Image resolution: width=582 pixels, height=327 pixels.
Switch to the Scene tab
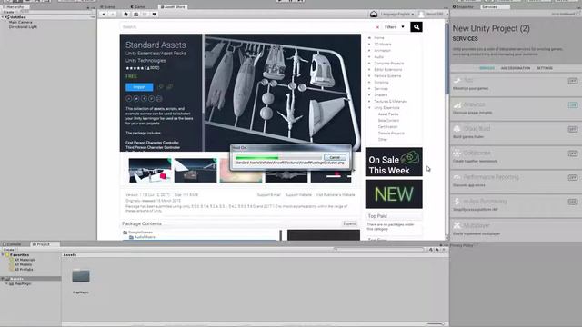click(x=107, y=6)
